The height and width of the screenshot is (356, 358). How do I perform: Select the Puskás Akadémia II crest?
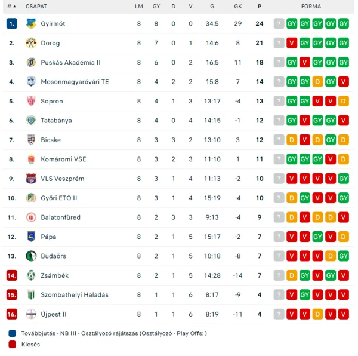(31, 62)
